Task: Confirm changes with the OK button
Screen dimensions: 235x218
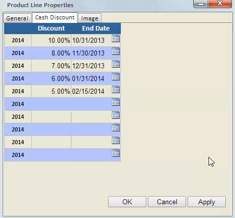Action: [127, 202]
